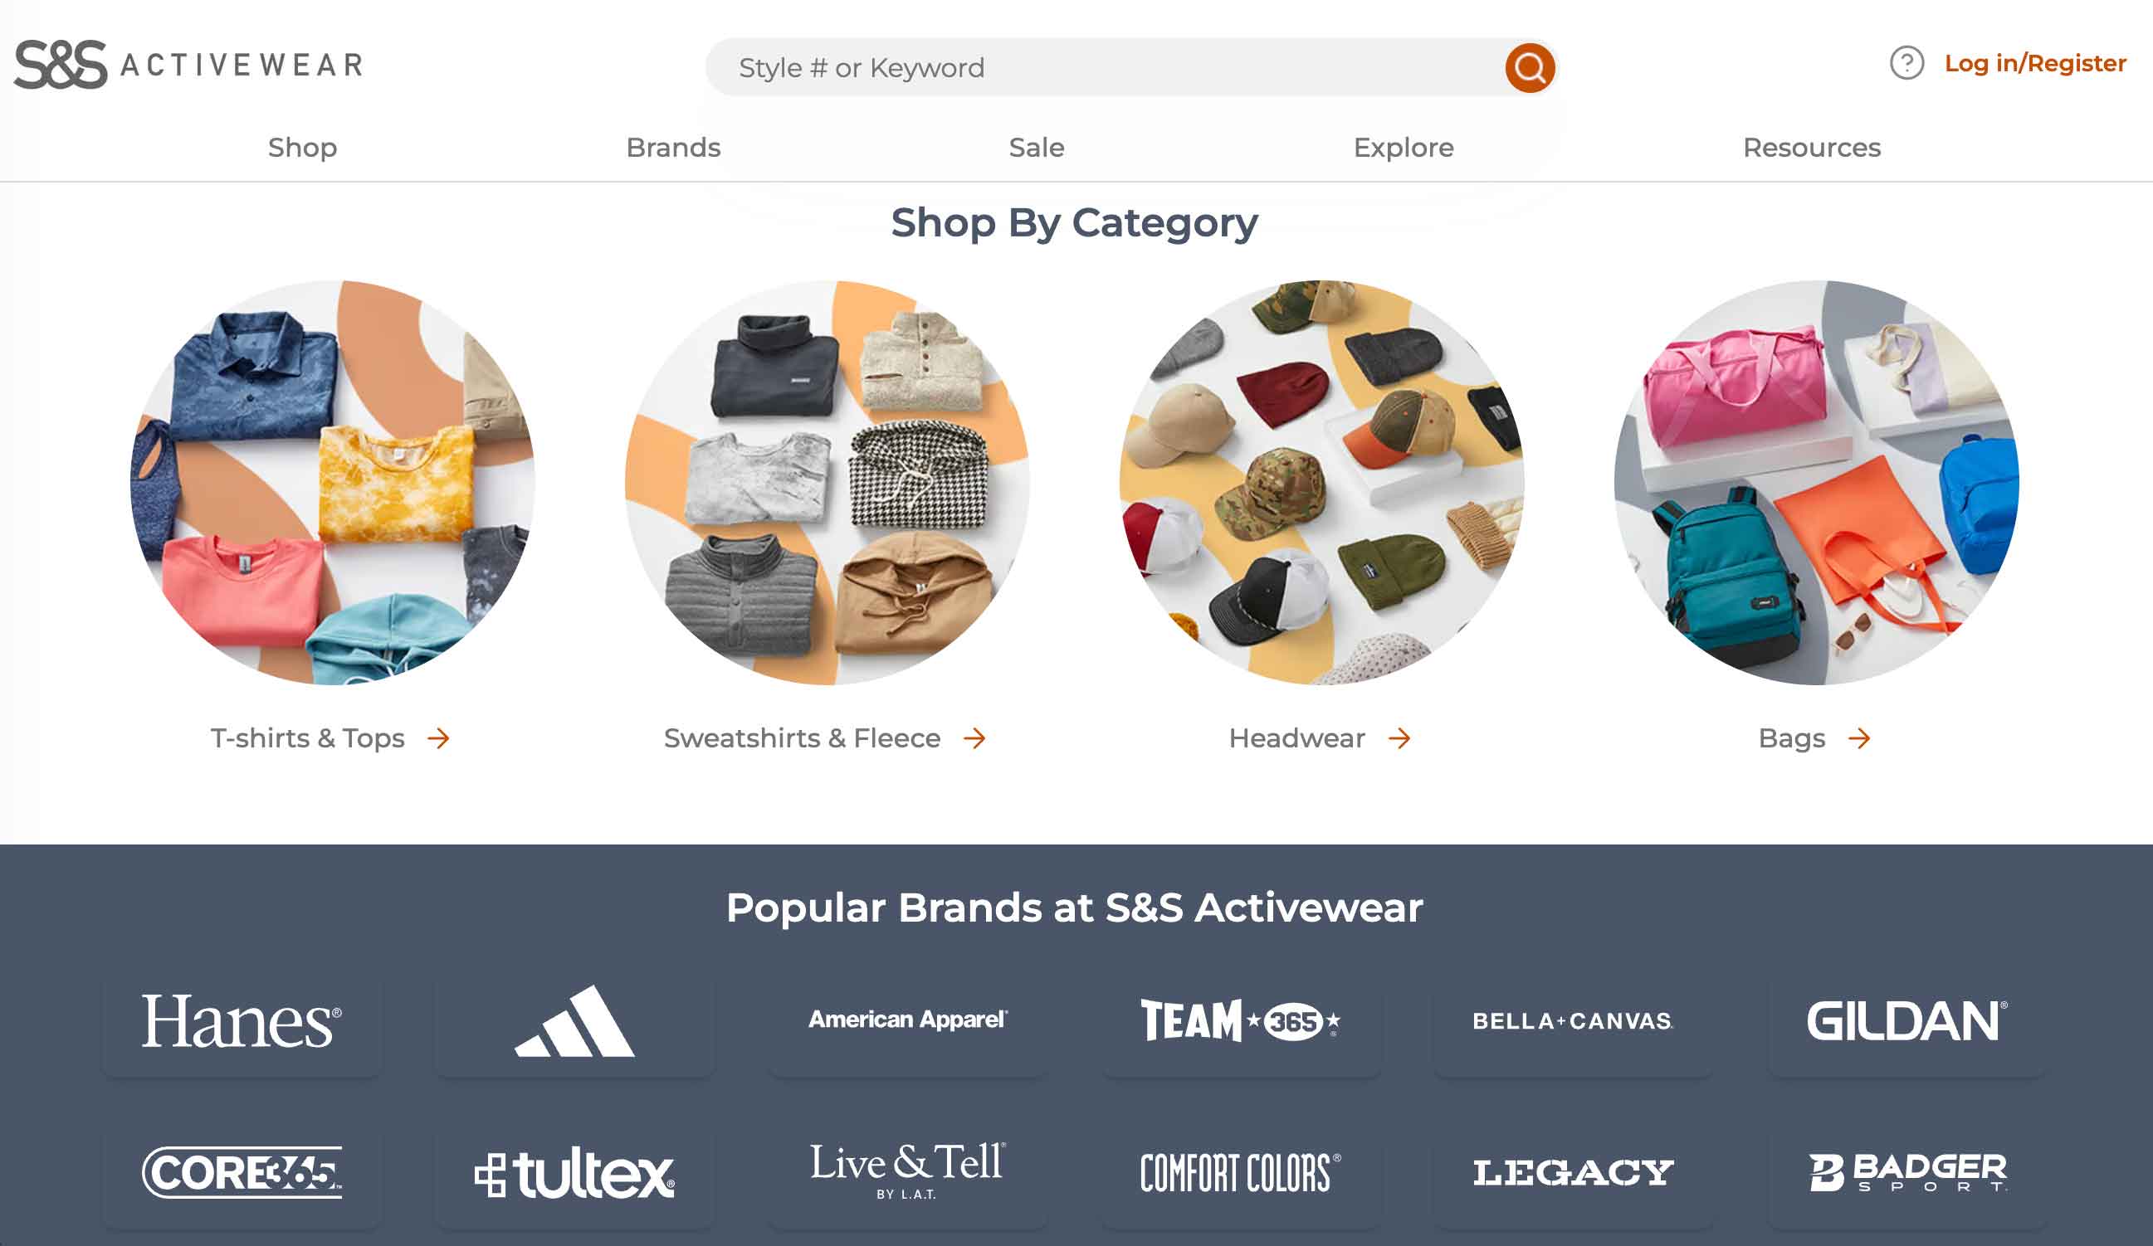This screenshot has width=2153, height=1246.
Task: Open the Sale menu item
Action: [1037, 148]
